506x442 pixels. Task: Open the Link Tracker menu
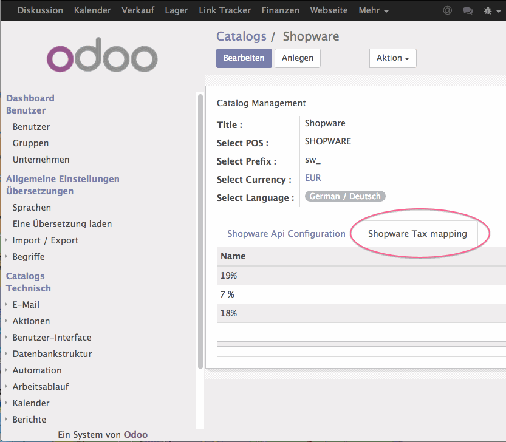tap(225, 10)
